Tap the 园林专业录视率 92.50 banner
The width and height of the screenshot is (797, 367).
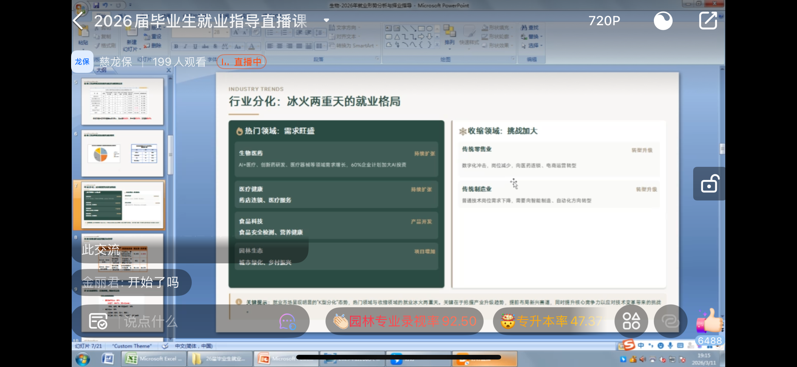404,321
